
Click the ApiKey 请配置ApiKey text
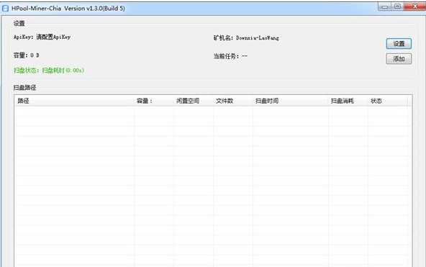[x=42, y=37]
